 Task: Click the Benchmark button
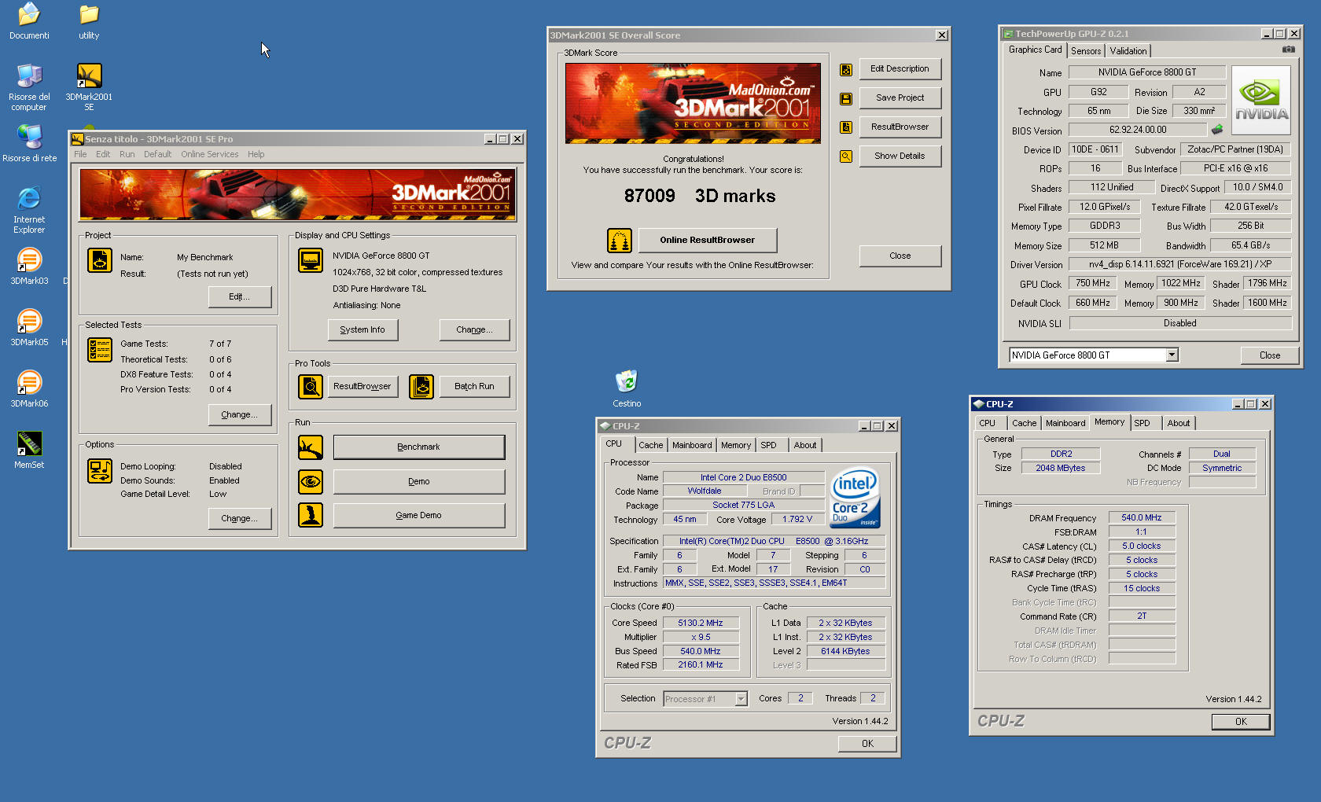click(419, 447)
